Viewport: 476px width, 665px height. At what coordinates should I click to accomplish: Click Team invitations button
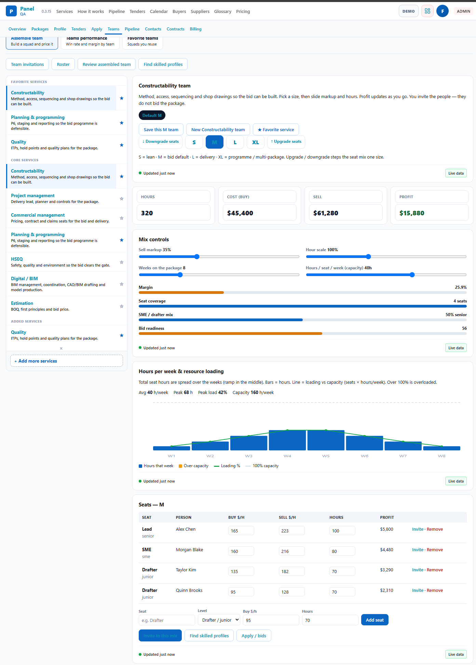tap(27, 64)
